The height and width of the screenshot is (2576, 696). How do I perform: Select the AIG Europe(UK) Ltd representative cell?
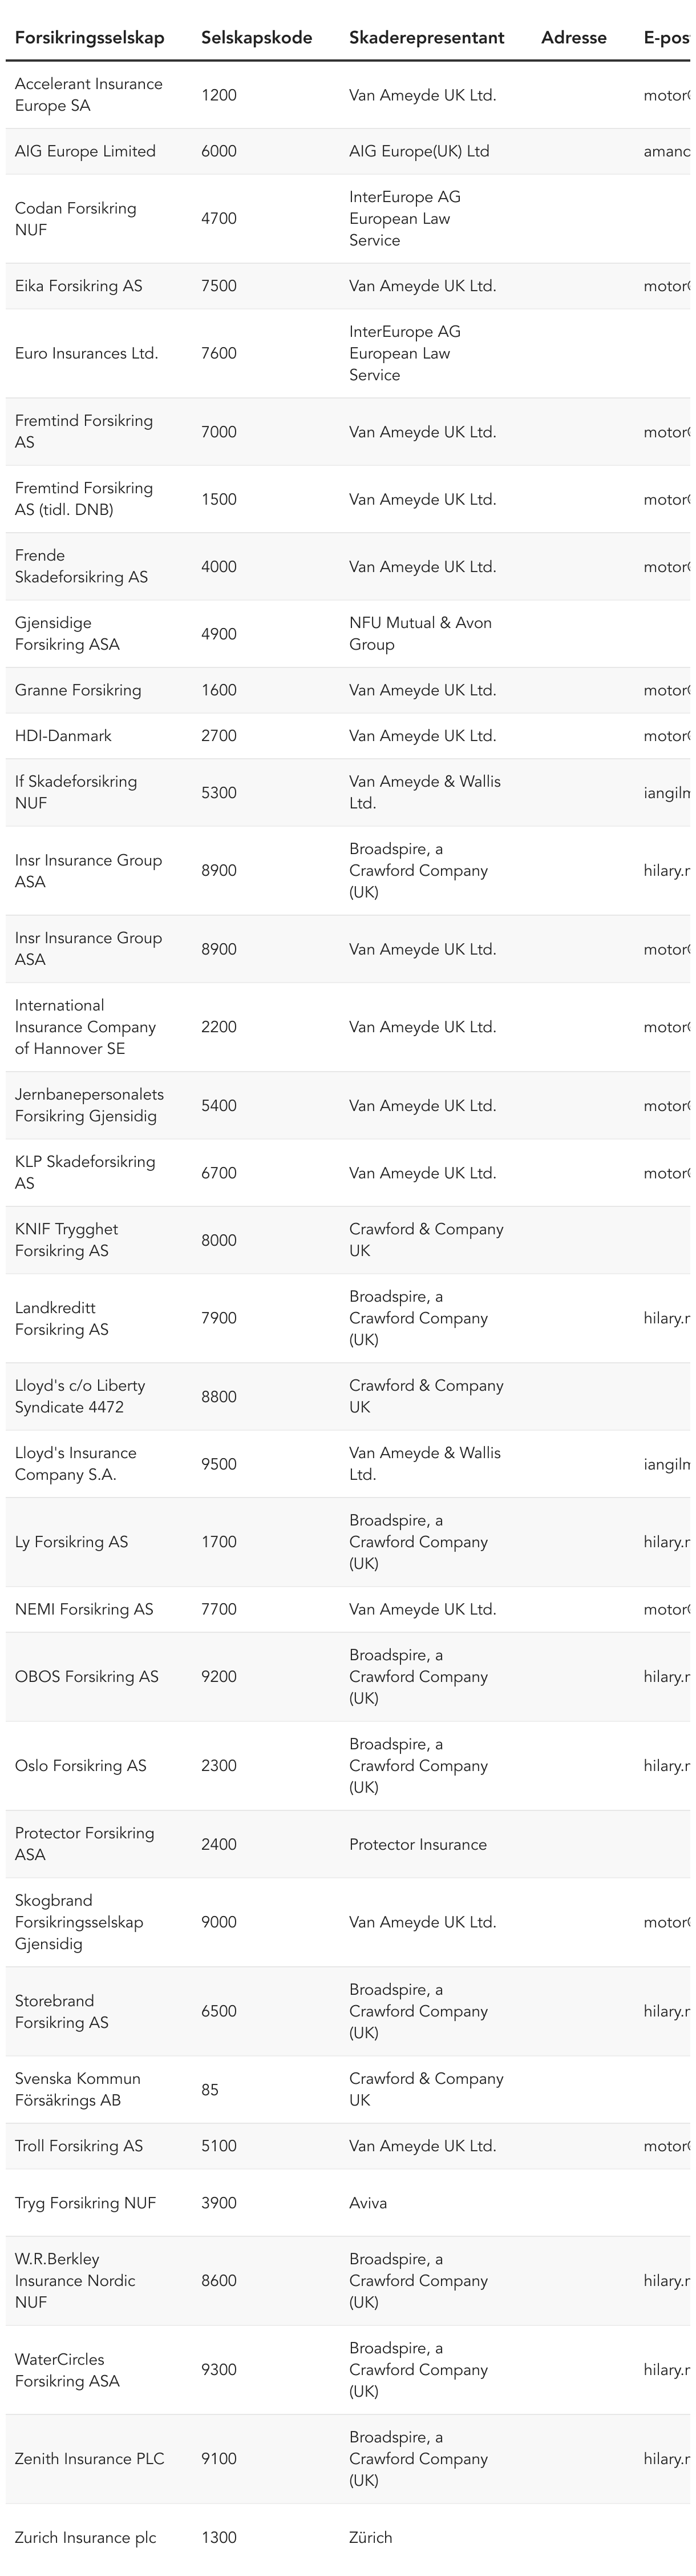click(418, 151)
